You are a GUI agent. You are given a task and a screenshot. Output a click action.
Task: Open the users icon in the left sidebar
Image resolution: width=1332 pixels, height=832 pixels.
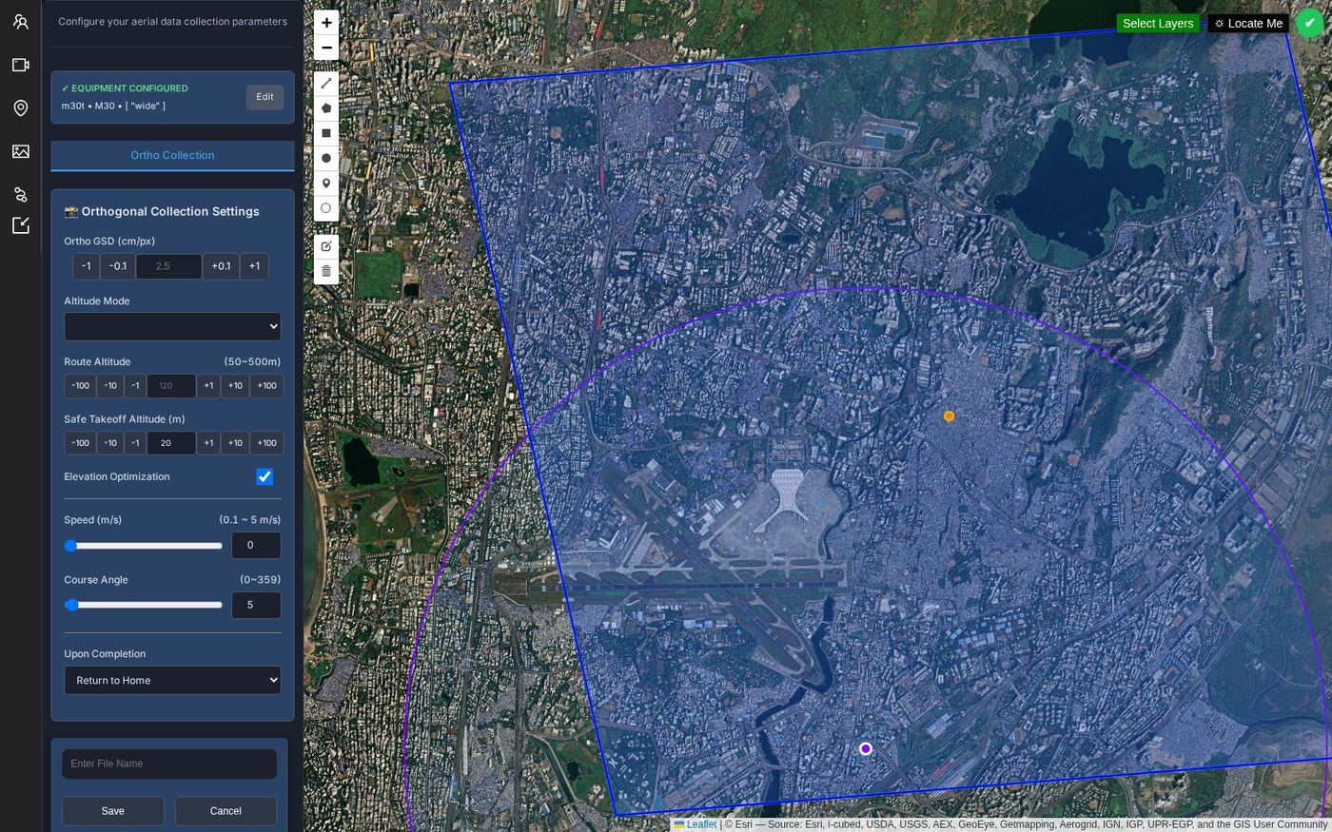tap(21, 21)
